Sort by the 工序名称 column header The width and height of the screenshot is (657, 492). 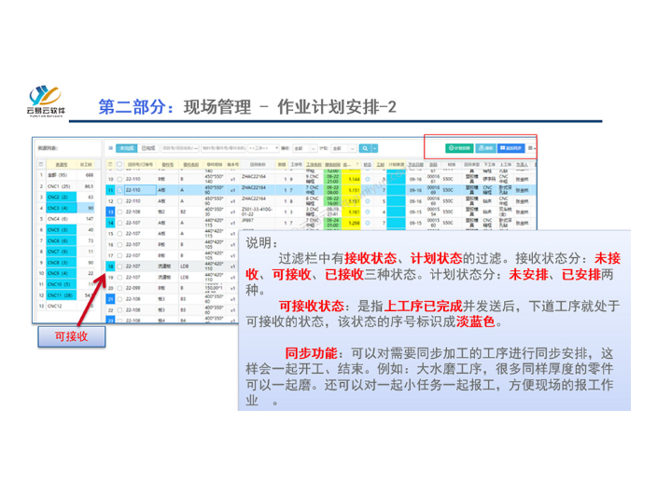(x=314, y=164)
